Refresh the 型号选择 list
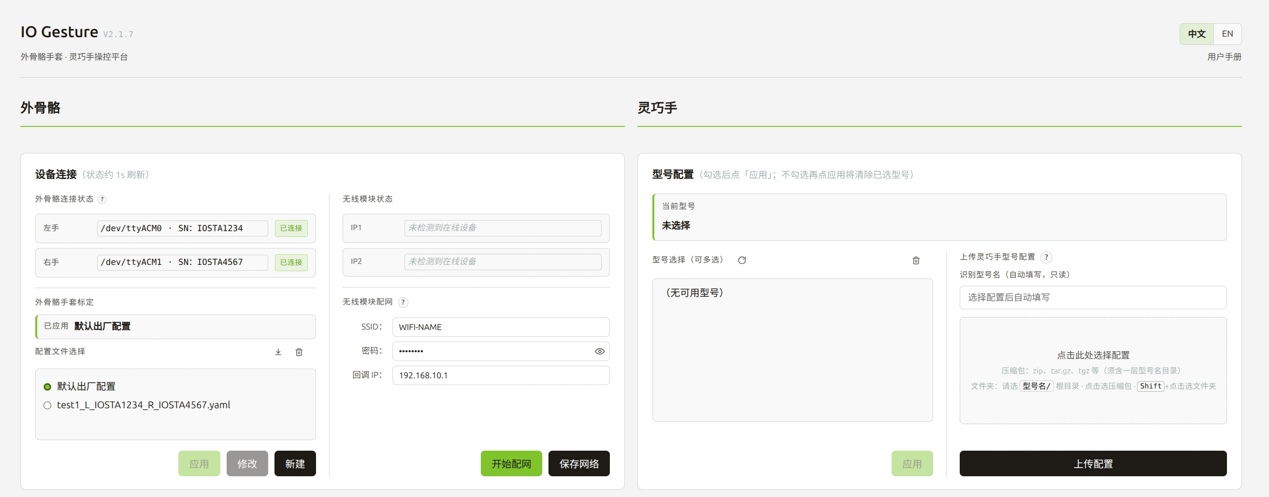 pyautogui.click(x=742, y=260)
